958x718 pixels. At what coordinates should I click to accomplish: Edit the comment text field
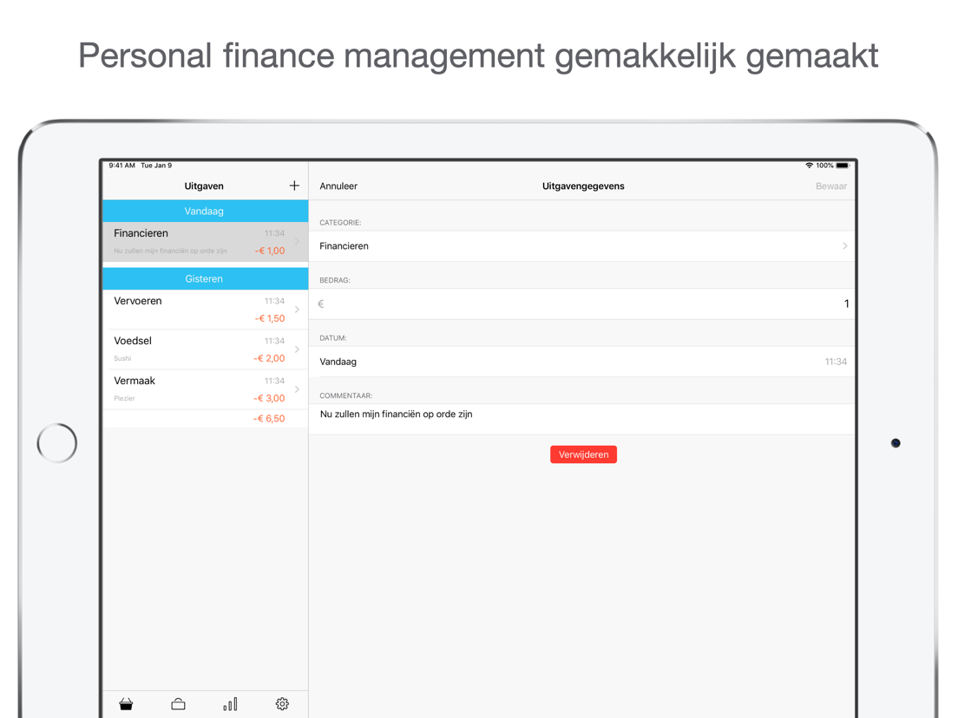point(581,419)
